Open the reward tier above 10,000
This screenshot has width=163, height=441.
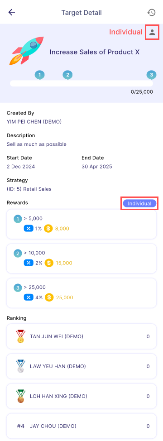click(x=81, y=259)
